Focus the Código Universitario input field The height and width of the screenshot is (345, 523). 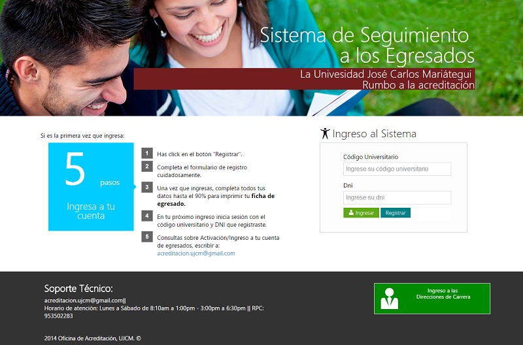pos(397,169)
